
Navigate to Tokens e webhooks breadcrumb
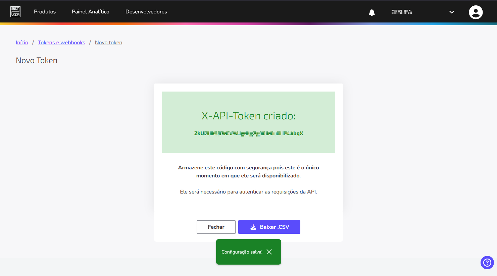point(61,43)
